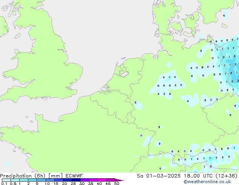
Task: Click the "[mm]" unit label
Action: [x=55, y=176]
